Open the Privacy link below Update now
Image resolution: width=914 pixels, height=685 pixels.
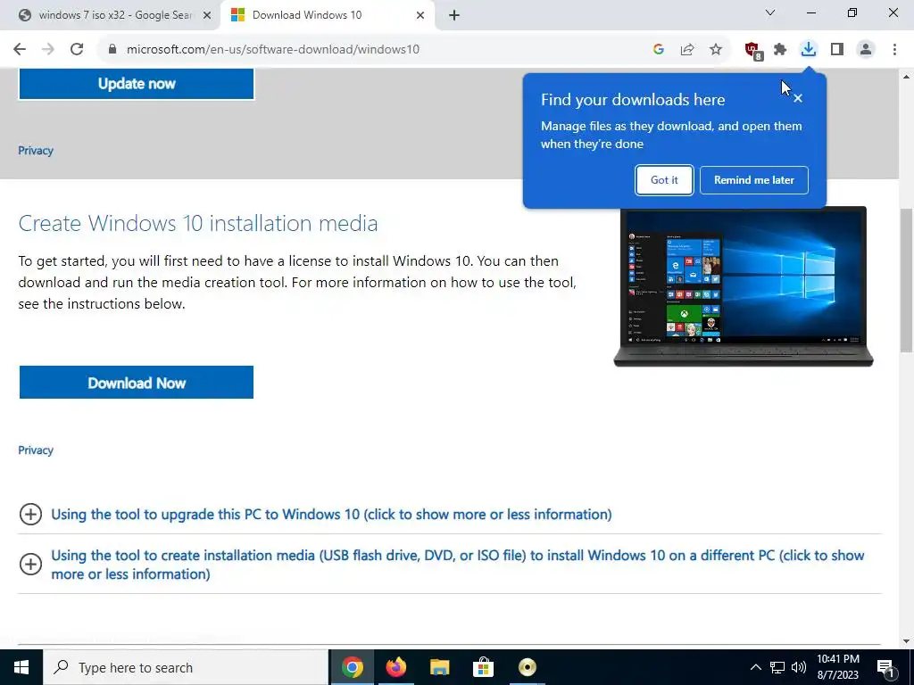click(x=36, y=151)
